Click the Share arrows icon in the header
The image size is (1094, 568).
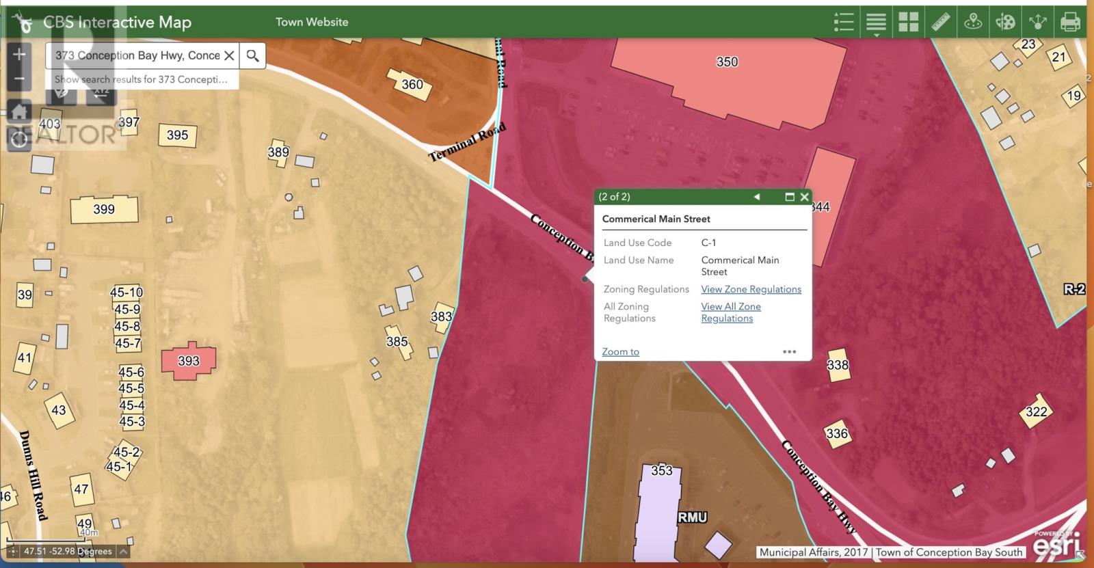coord(1037,22)
